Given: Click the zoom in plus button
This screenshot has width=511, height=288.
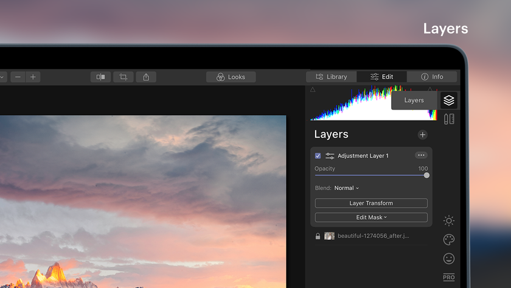Looking at the screenshot, I should 33,77.
